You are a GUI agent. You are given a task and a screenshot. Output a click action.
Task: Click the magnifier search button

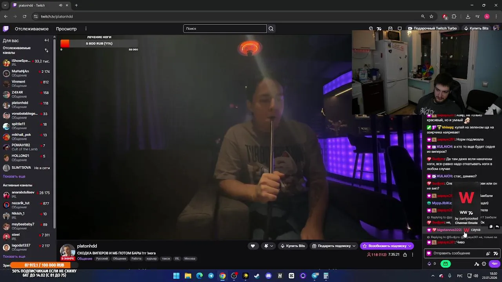(271, 29)
